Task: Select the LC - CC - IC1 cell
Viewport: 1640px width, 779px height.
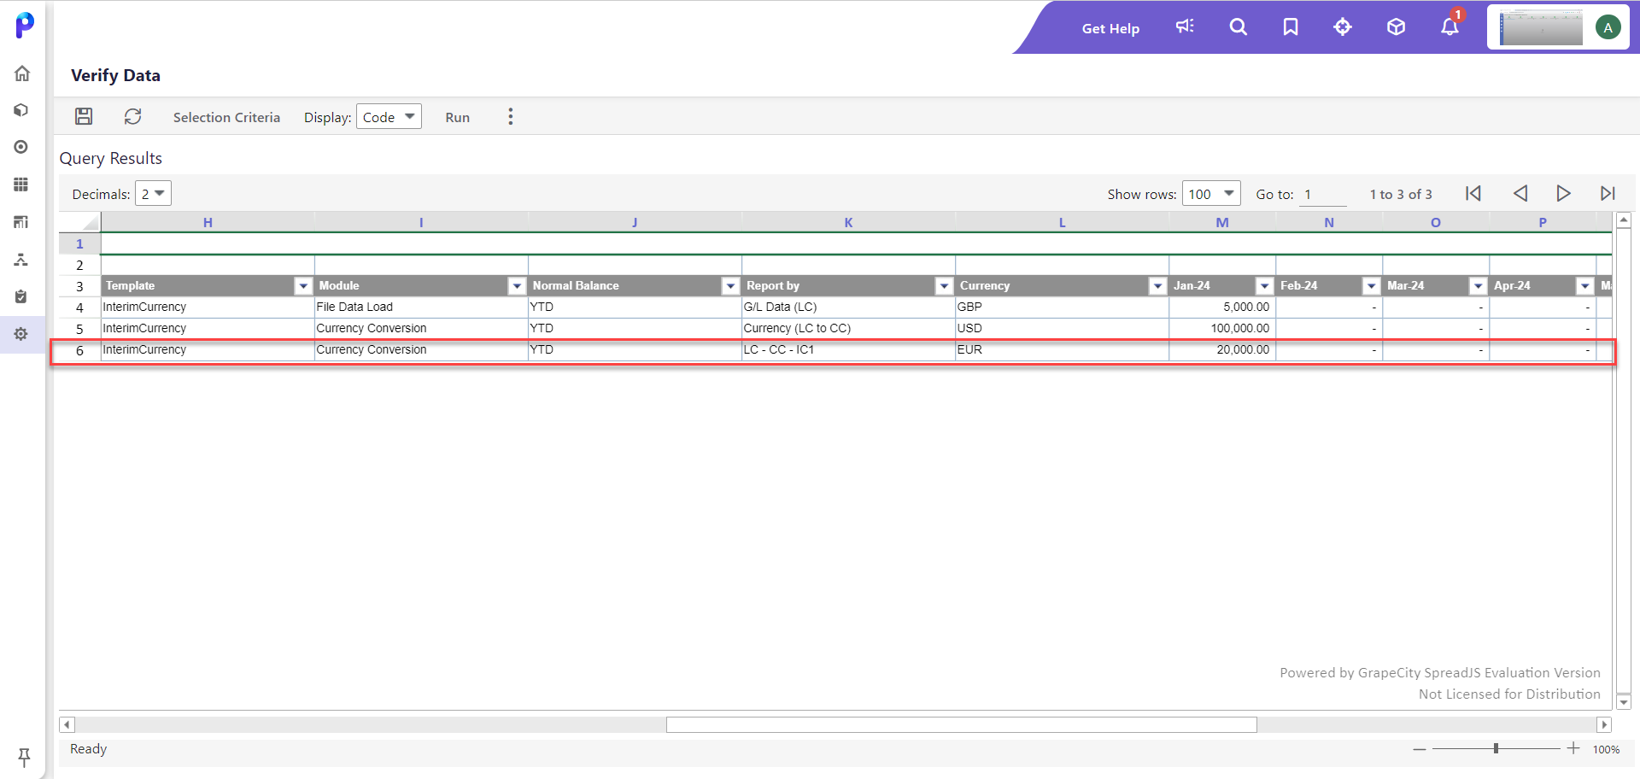Action: point(848,350)
